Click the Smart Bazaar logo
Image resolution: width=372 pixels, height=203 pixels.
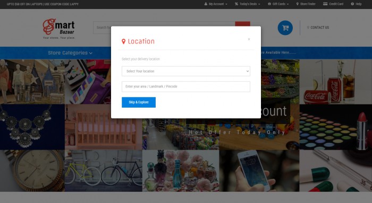[58, 29]
